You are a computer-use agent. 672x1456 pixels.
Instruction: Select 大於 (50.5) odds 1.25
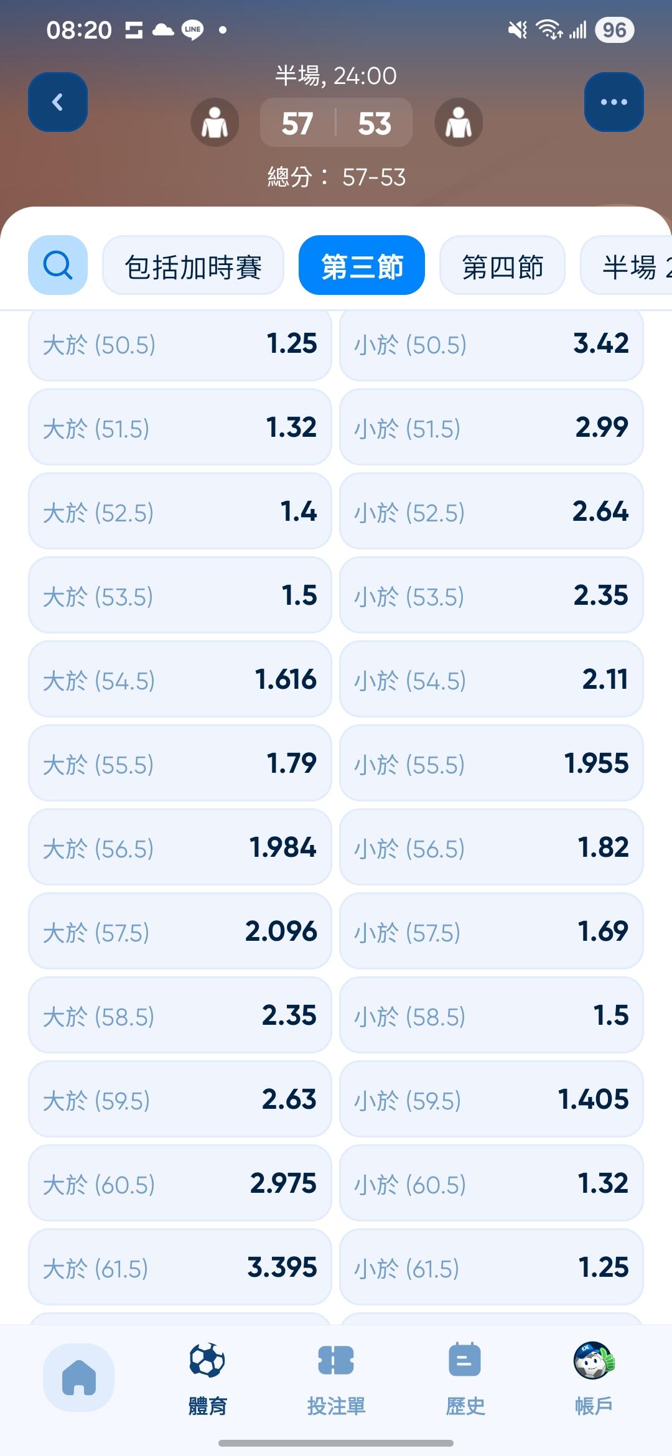click(x=180, y=344)
